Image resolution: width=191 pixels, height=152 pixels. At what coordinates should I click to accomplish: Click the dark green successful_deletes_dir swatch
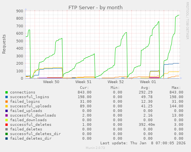[7, 134]
